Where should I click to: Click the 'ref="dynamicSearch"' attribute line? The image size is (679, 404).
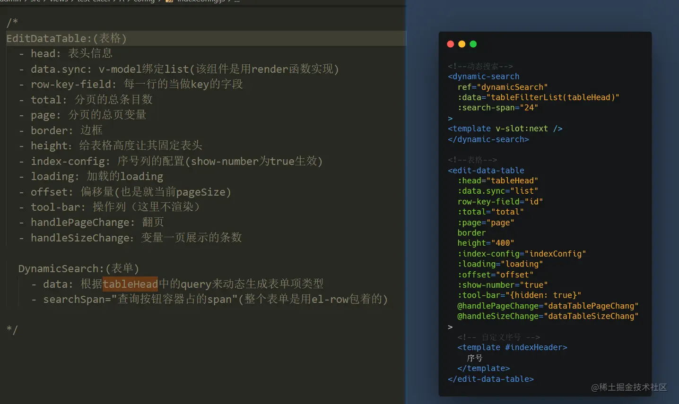pos(503,87)
